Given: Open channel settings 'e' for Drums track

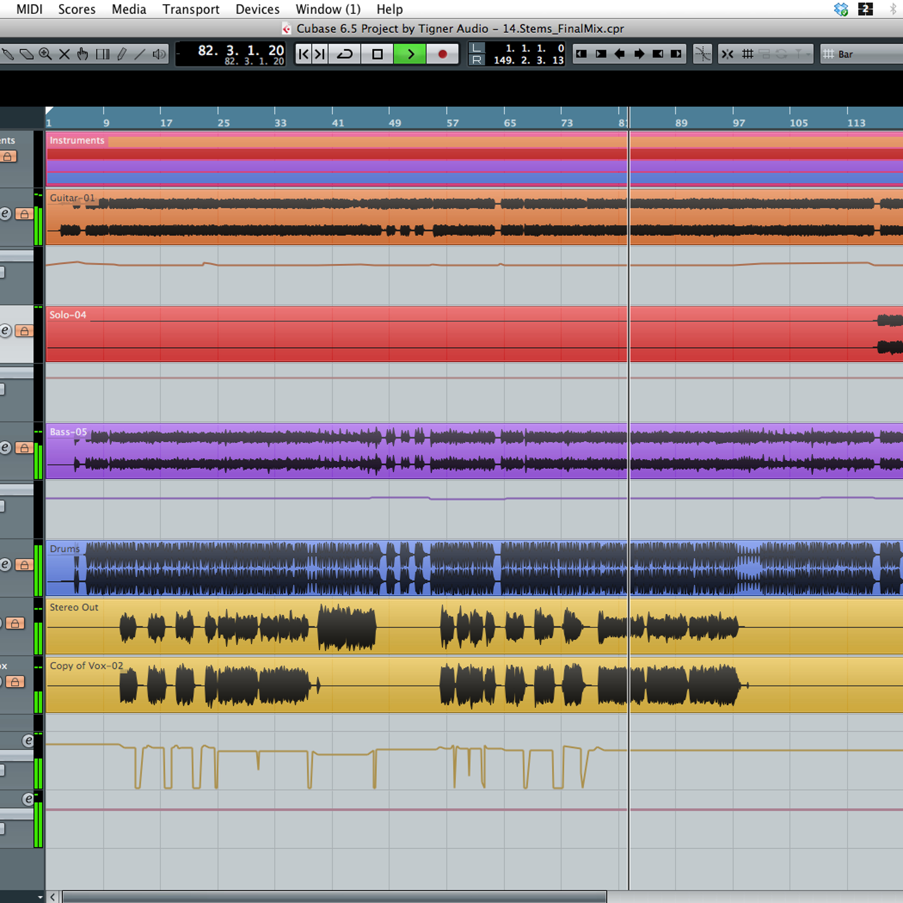Looking at the screenshot, I should click(x=5, y=565).
